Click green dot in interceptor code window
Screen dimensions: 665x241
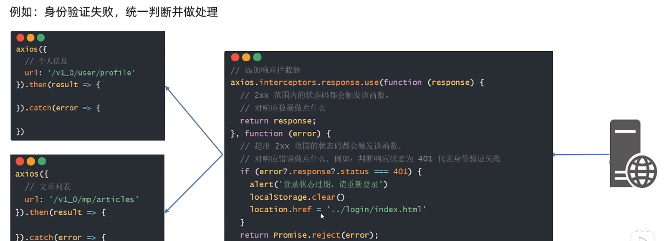(x=257, y=57)
